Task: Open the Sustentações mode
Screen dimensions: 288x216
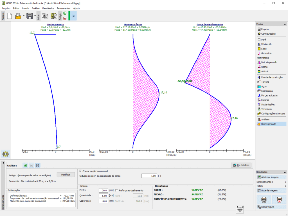Action: click(271, 105)
